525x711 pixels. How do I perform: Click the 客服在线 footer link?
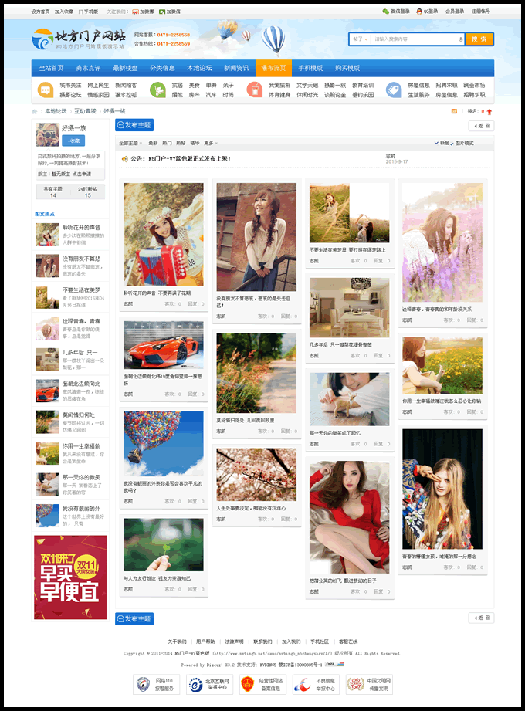click(x=348, y=642)
